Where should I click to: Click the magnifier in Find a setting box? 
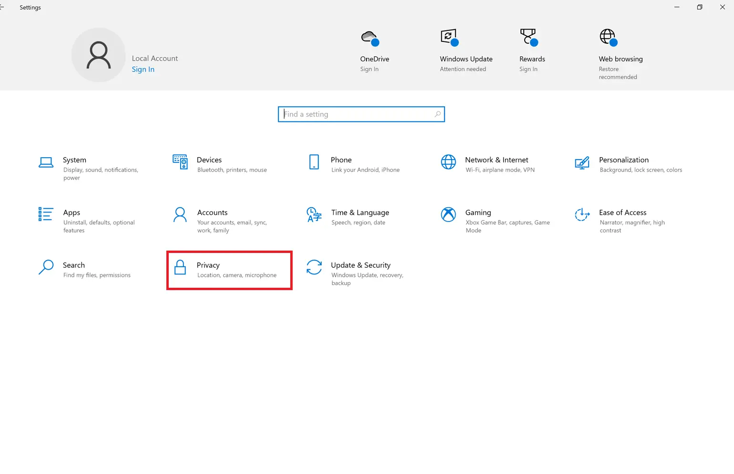[438, 114]
